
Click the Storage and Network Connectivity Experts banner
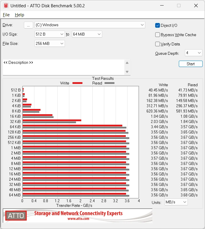point(78,213)
